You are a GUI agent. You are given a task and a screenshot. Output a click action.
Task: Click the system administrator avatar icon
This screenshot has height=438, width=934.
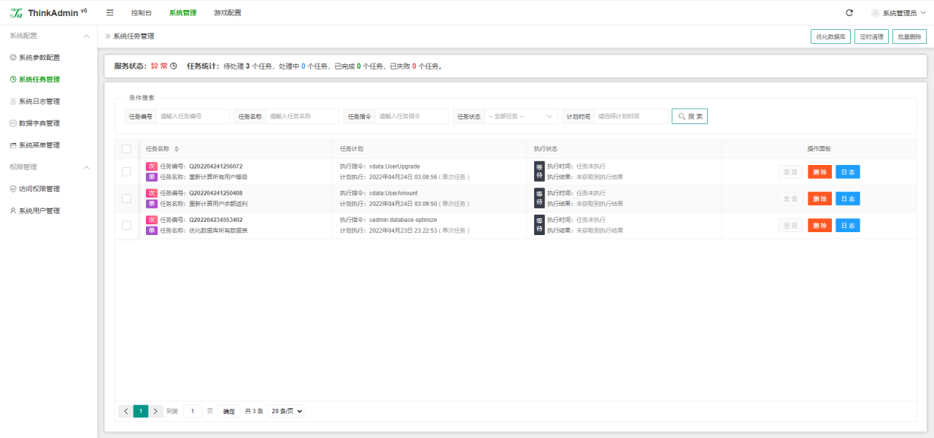point(875,13)
